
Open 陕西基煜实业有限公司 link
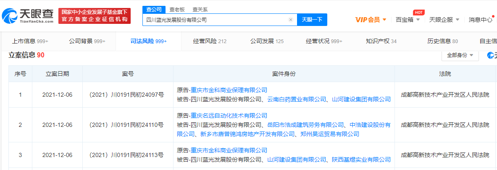pos(361,160)
